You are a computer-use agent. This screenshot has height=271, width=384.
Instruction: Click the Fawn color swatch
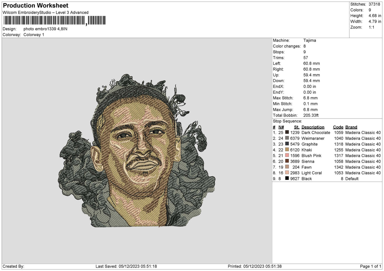coord(287,167)
